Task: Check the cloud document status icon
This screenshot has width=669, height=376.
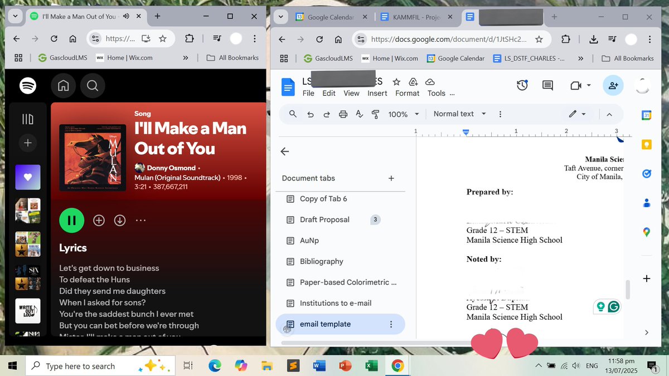Action: 430,81
